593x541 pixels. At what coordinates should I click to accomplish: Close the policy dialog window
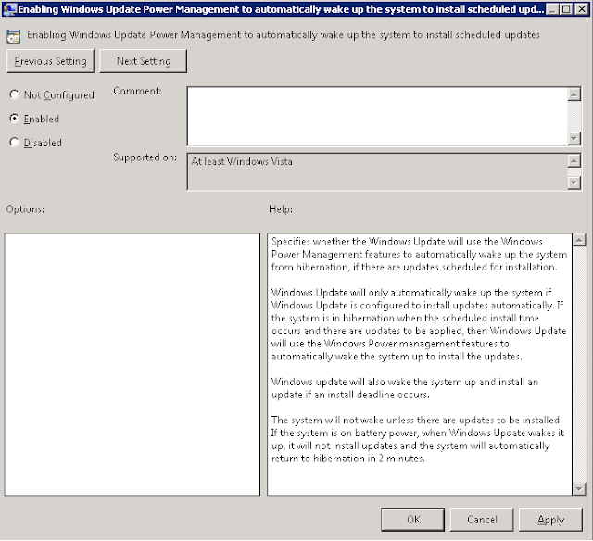[582, 9]
